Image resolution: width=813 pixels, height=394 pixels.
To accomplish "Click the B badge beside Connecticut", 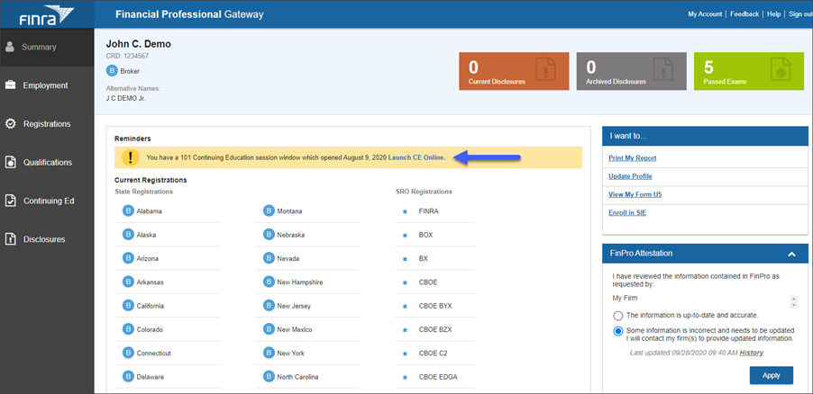I will [128, 354].
